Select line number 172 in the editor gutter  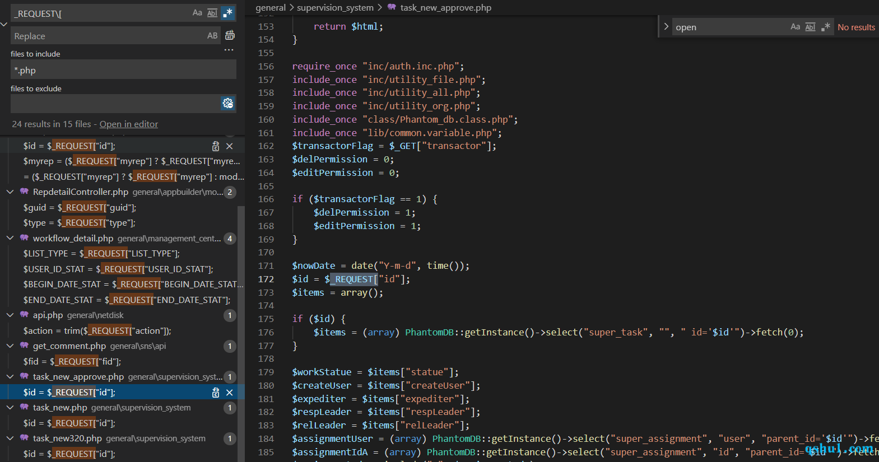[x=266, y=279]
